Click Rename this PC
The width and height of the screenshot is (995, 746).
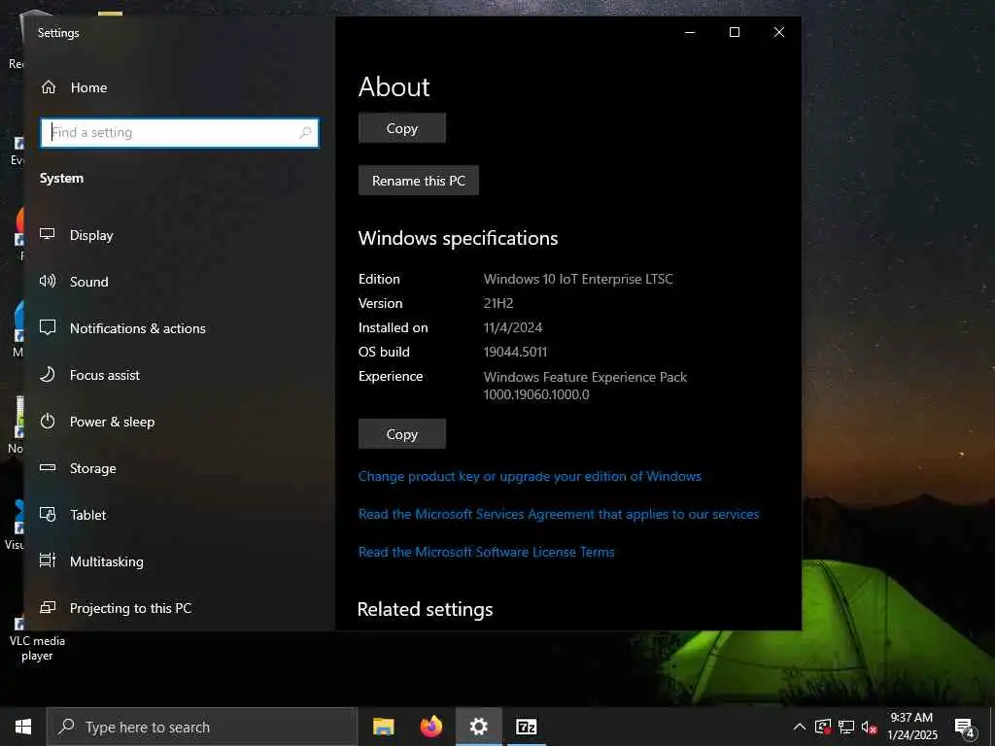[x=418, y=181]
